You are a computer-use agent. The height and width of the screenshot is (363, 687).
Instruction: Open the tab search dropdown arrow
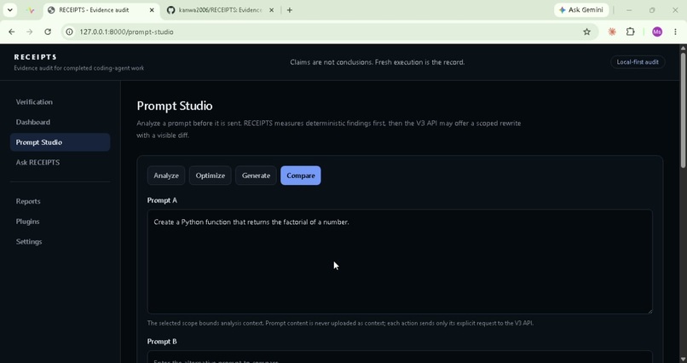tap(9, 10)
